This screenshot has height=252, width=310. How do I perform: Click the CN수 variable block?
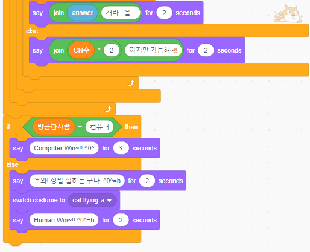[x=81, y=50]
